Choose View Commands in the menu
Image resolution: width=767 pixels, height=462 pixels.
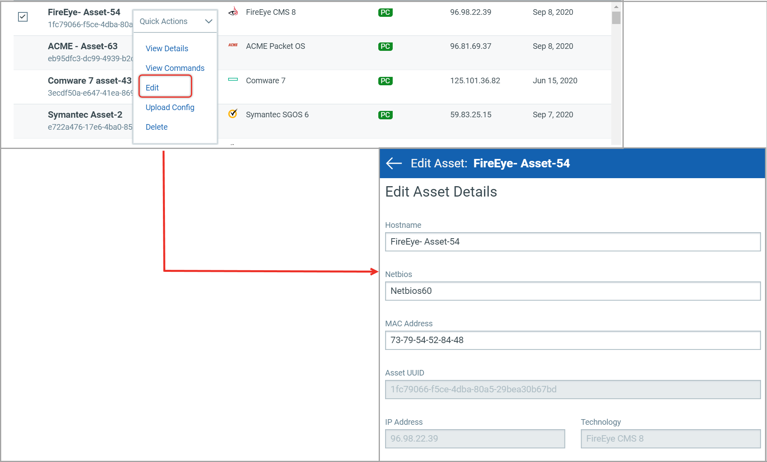pos(175,68)
